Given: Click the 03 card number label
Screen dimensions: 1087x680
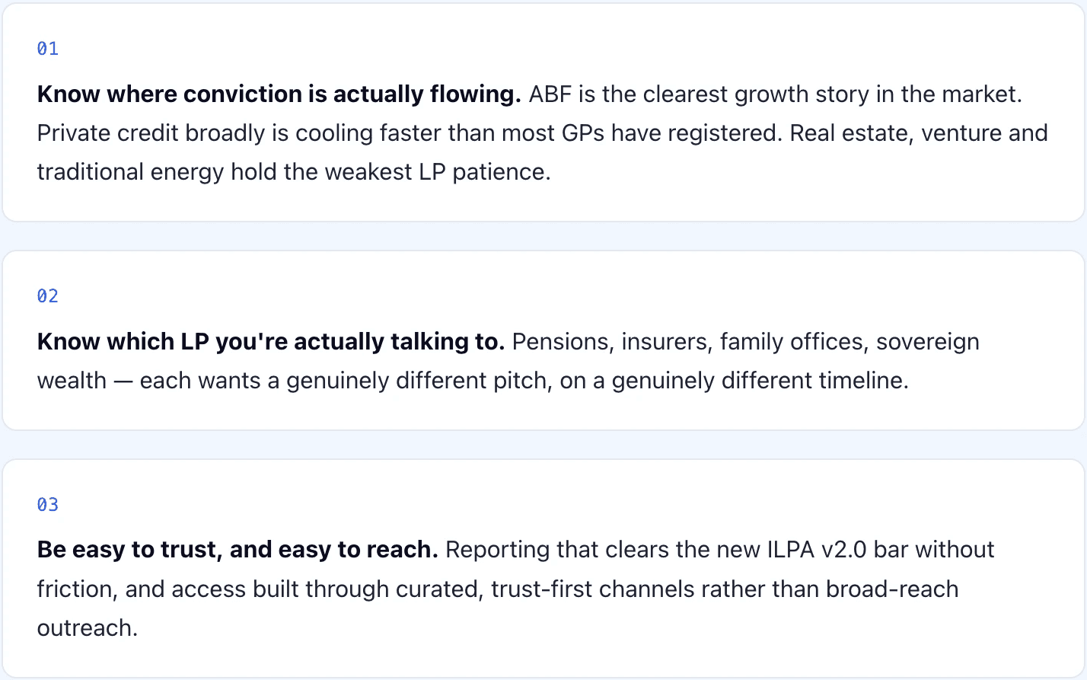Looking at the screenshot, I should pos(48,505).
